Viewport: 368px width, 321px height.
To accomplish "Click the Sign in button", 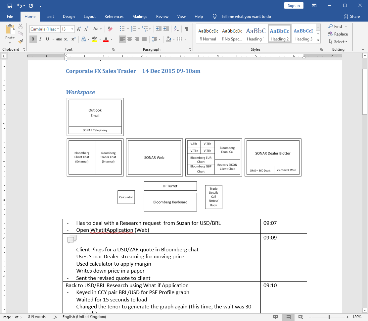I will tap(294, 5).
